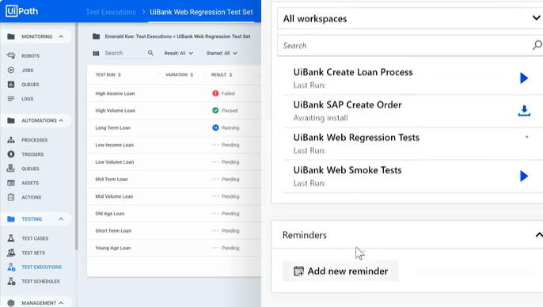543x307 pixels.
Task: Click the Emerald Koe breadcrumb path text
Action: (177, 36)
